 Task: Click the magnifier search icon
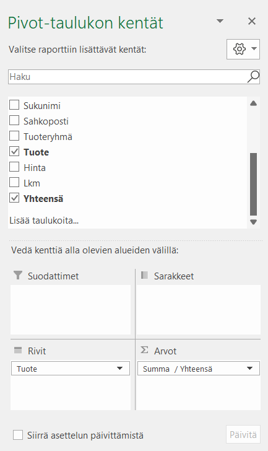tap(253, 77)
